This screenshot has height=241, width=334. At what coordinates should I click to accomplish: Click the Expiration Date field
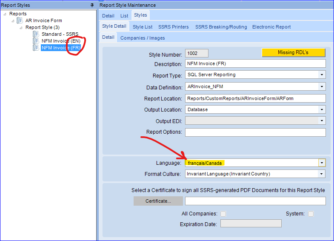pos(251,224)
